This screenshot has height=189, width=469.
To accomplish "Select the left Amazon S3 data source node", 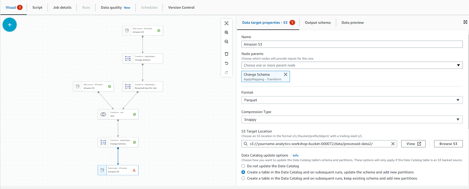I will click(93, 86).
